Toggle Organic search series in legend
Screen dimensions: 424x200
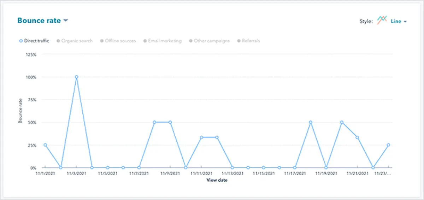75,41
